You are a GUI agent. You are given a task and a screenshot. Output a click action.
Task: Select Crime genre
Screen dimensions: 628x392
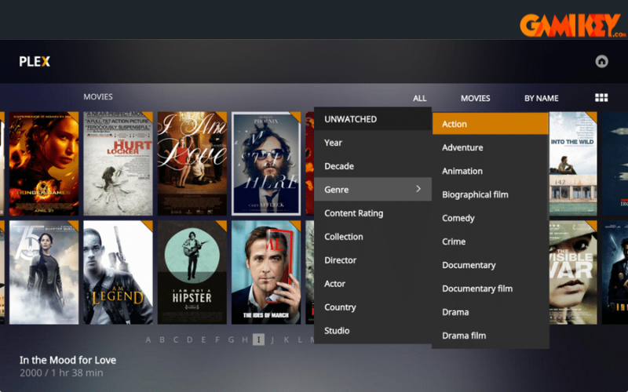tap(490, 241)
